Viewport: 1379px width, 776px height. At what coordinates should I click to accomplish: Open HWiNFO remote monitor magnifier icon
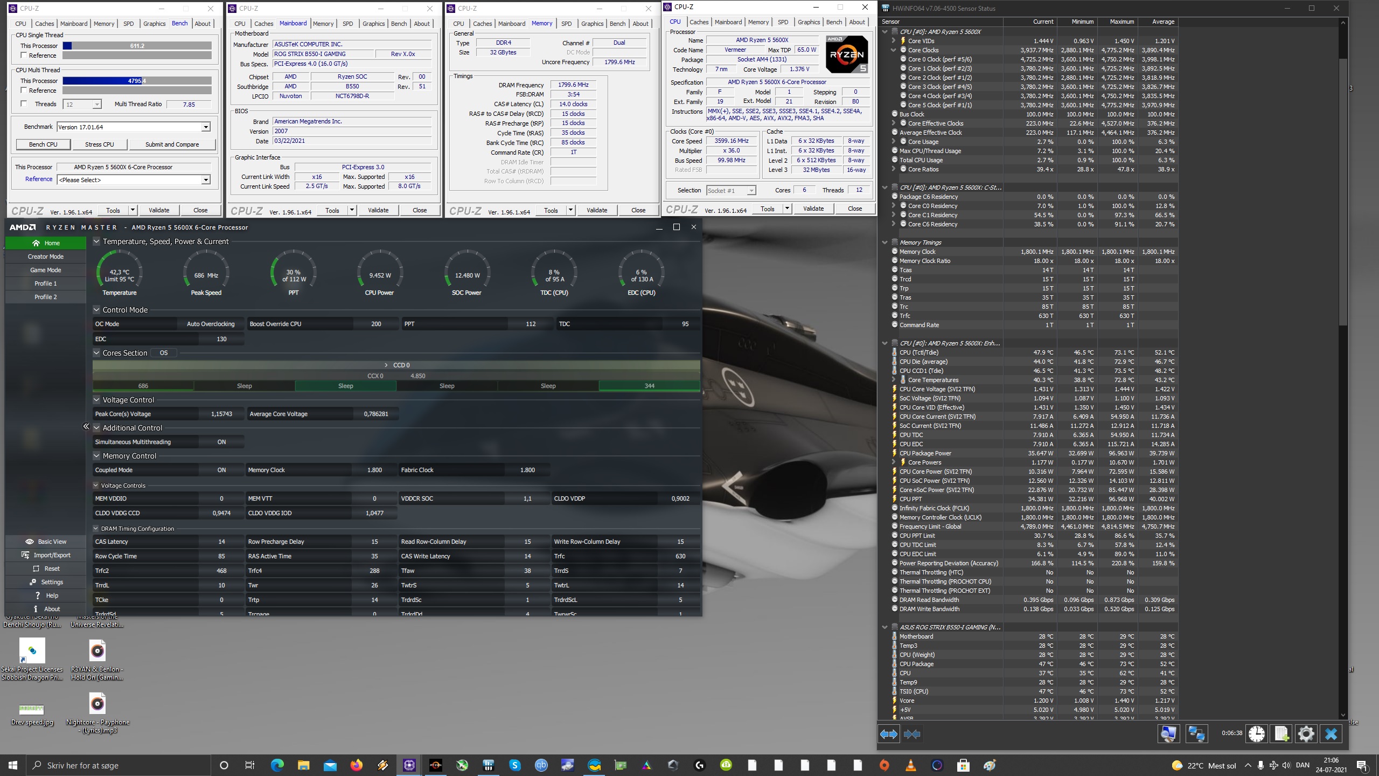[x=1168, y=733]
